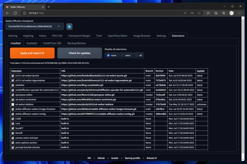Disable canvas-zoom-and-pan extension checkbox

(x=13, y=138)
